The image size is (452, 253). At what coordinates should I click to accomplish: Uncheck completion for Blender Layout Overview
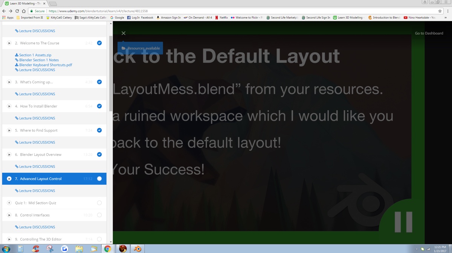tap(99, 155)
